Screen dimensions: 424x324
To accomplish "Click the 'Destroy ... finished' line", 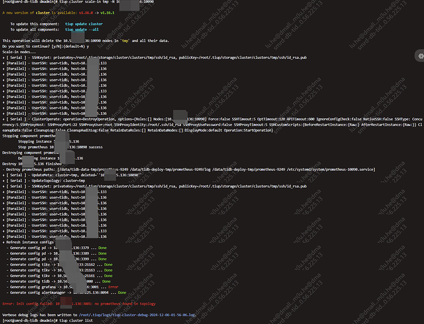I will pos(32,164).
